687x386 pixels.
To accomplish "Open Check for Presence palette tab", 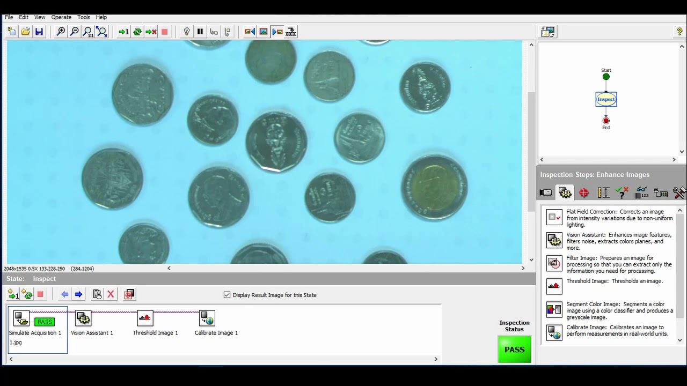I will 622,192.
